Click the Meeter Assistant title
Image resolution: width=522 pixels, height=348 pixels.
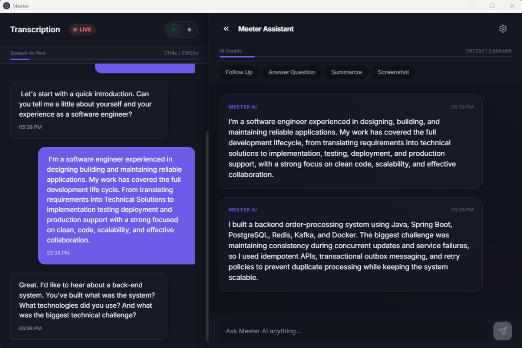[x=266, y=29]
